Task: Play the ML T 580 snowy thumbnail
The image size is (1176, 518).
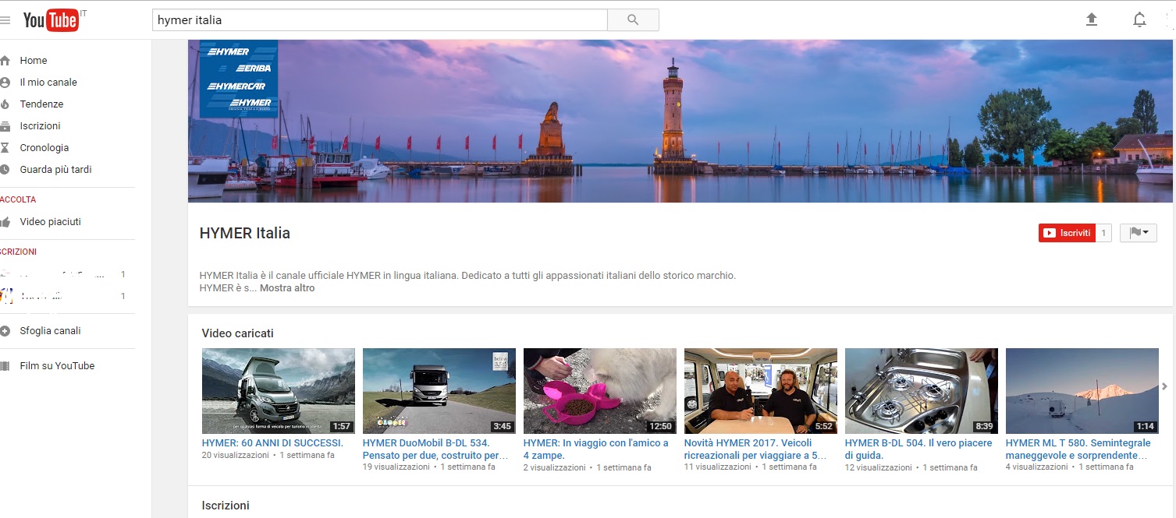Action: 1082,391
